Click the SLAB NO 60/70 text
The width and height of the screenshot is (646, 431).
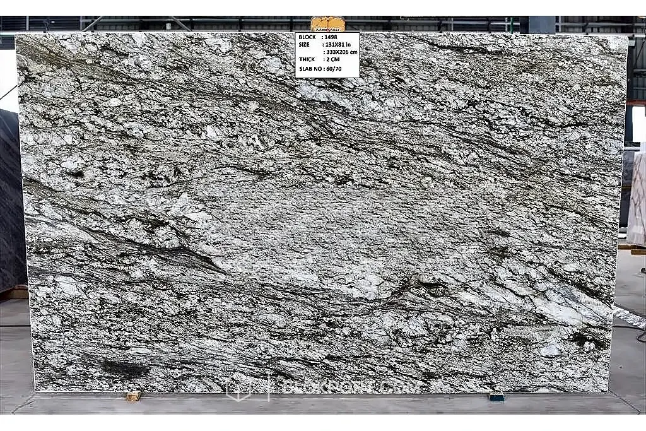(320, 69)
